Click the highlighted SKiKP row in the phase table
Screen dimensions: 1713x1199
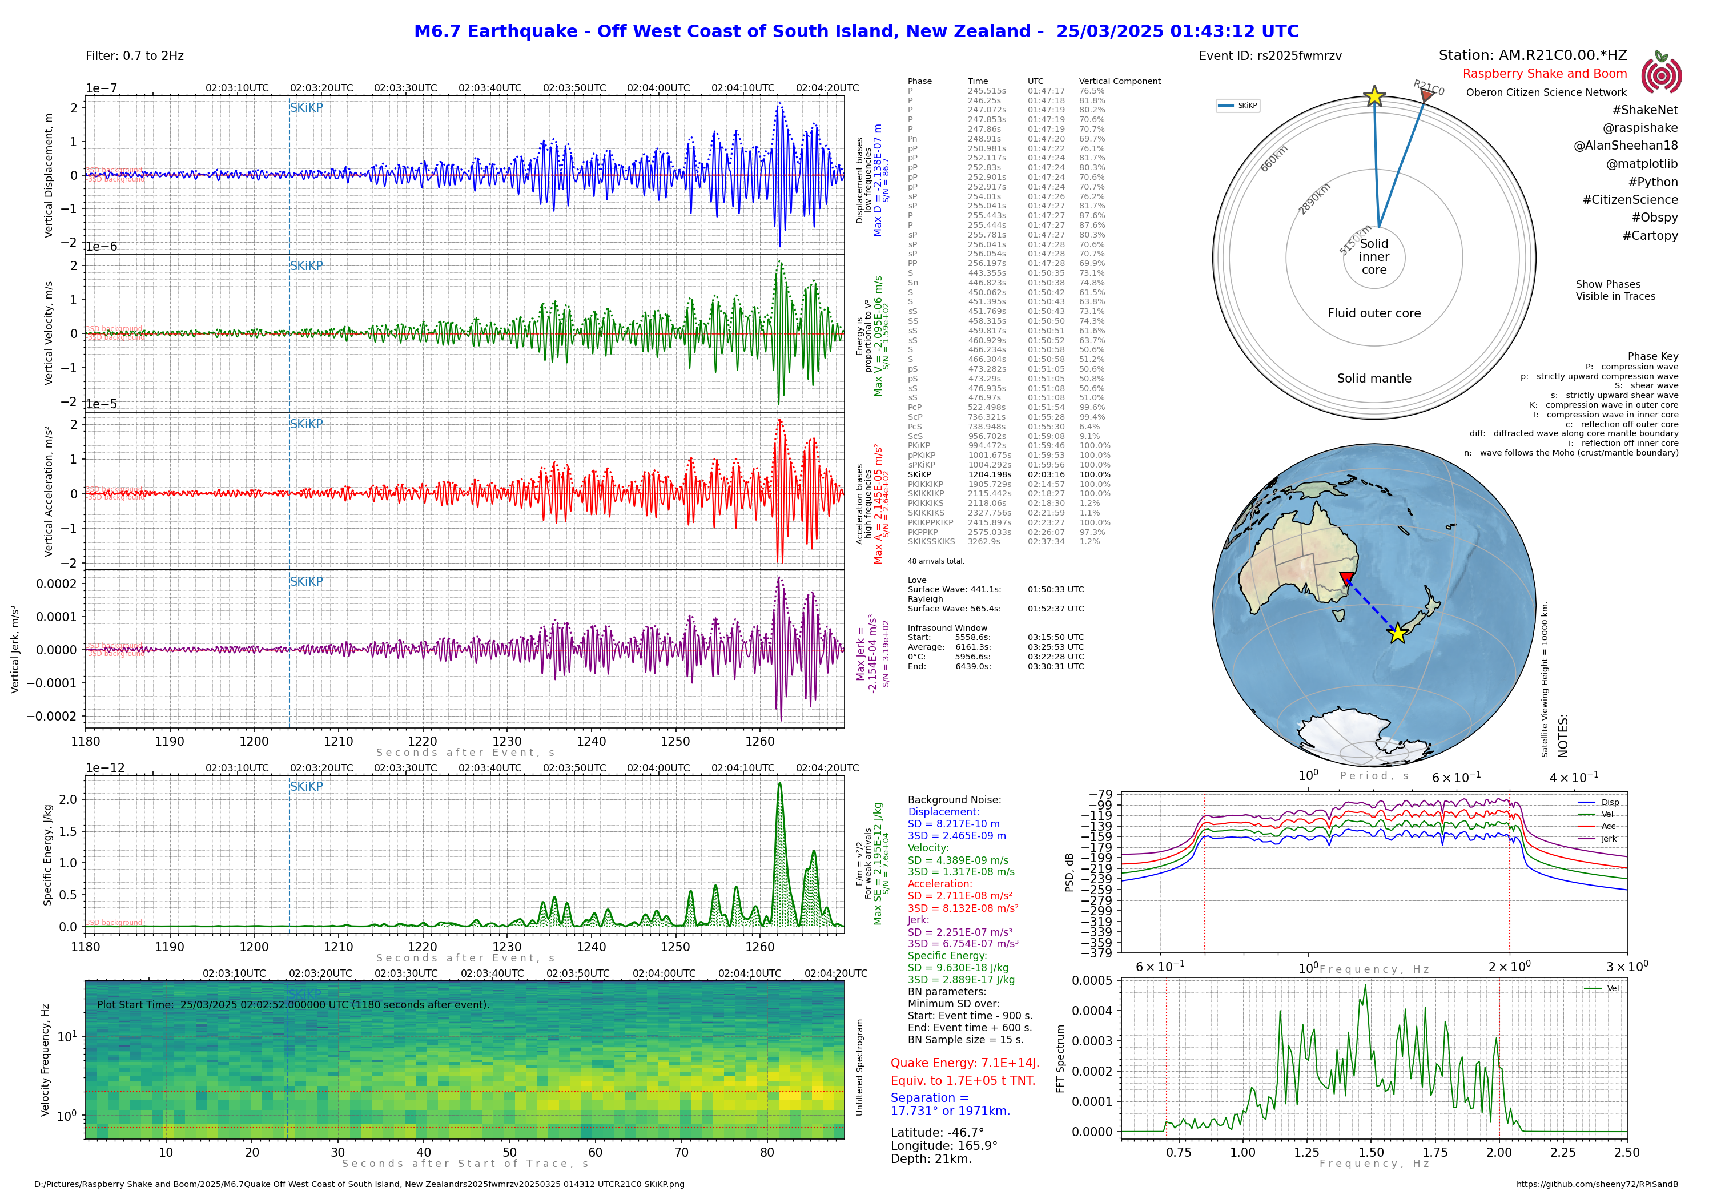click(x=1009, y=474)
